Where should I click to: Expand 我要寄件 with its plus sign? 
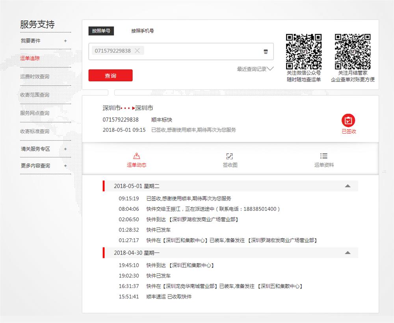[65, 41]
